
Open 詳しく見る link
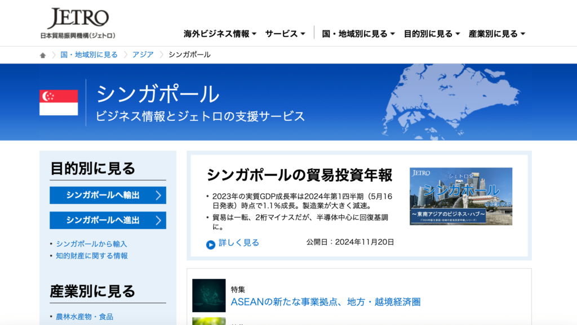coord(239,243)
